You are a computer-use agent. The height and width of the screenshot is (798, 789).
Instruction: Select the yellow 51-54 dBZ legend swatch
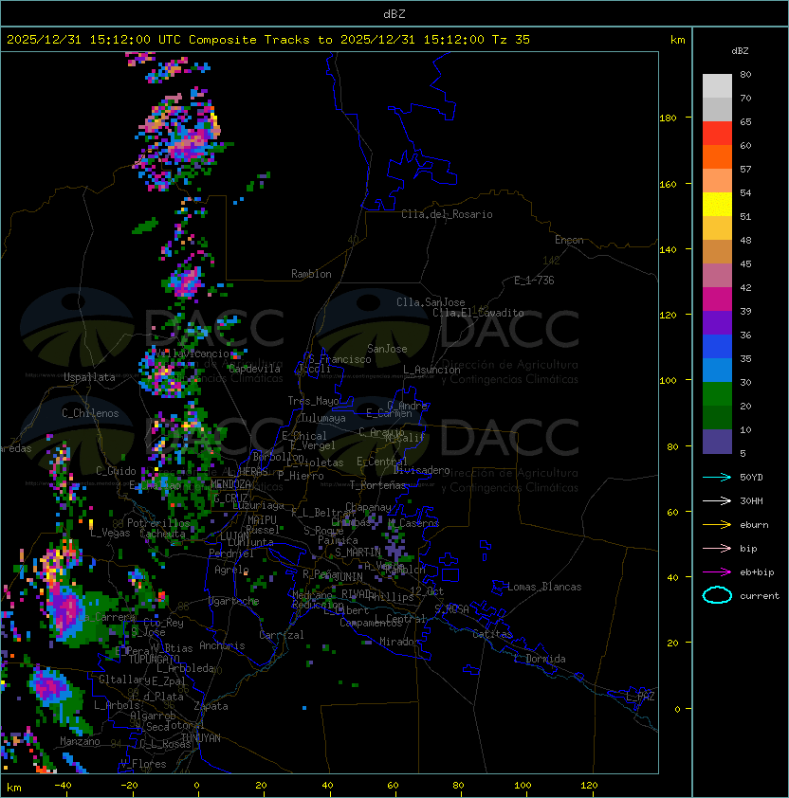pos(717,205)
